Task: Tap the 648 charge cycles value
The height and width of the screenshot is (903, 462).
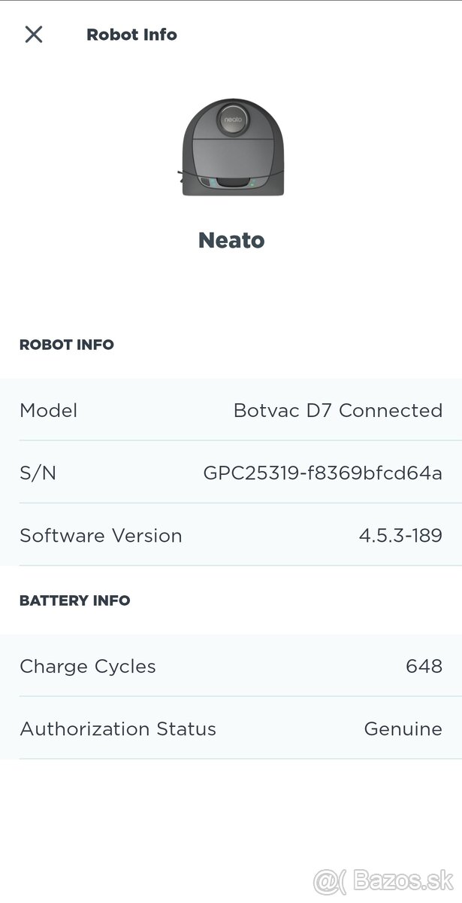Action: (424, 666)
